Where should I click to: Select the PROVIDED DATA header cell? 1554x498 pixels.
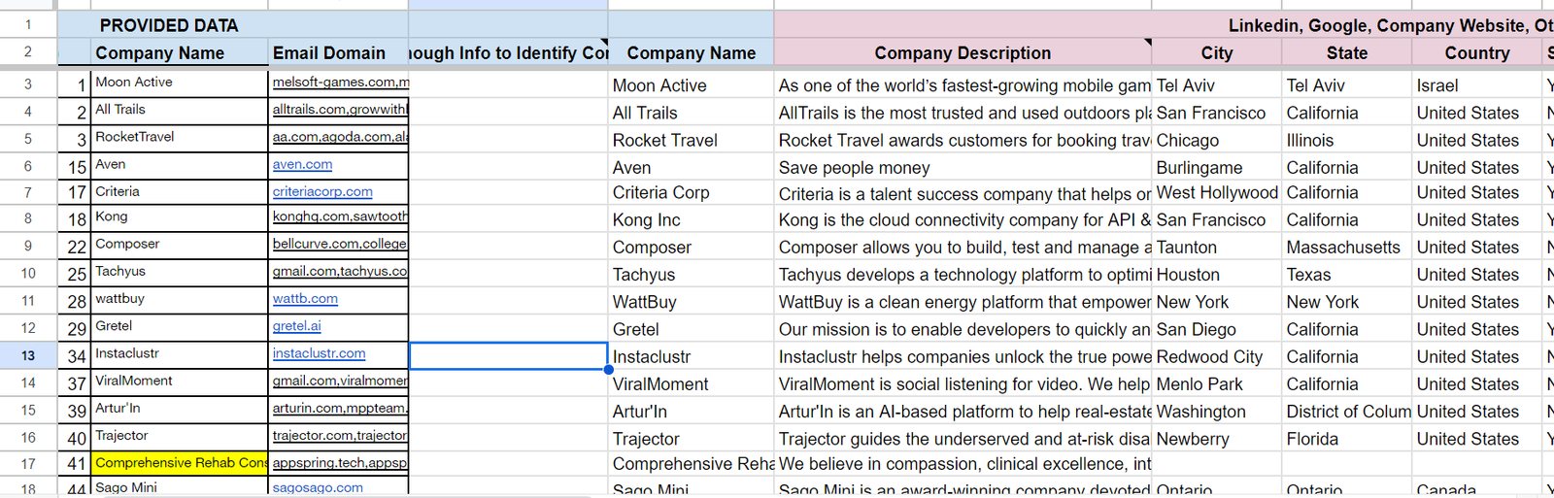point(169,25)
